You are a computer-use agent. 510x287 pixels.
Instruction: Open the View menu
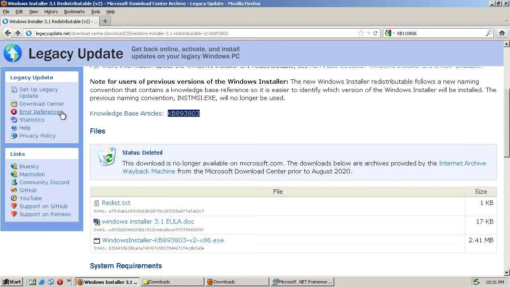pyautogui.click(x=33, y=12)
